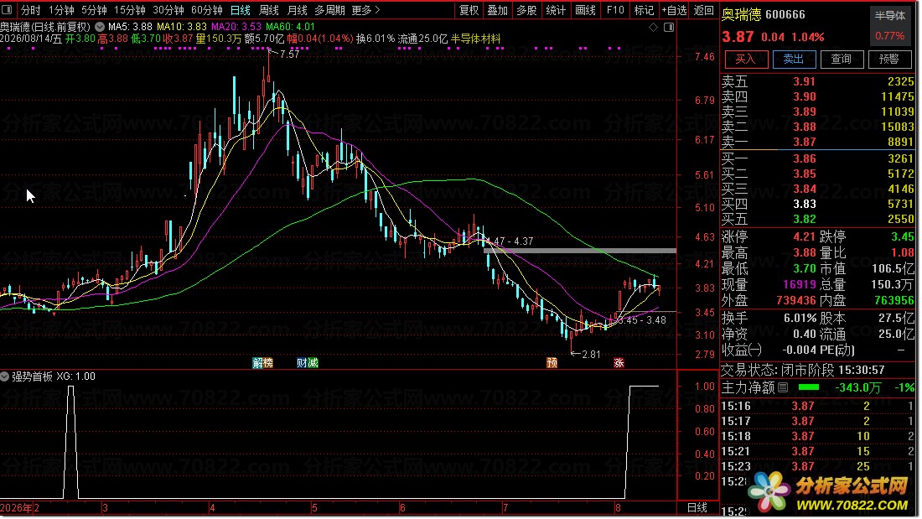Image resolution: width=922 pixels, height=519 pixels.
Task: Click the 预 event marker on chart
Action: pyautogui.click(x=552, y=362)
